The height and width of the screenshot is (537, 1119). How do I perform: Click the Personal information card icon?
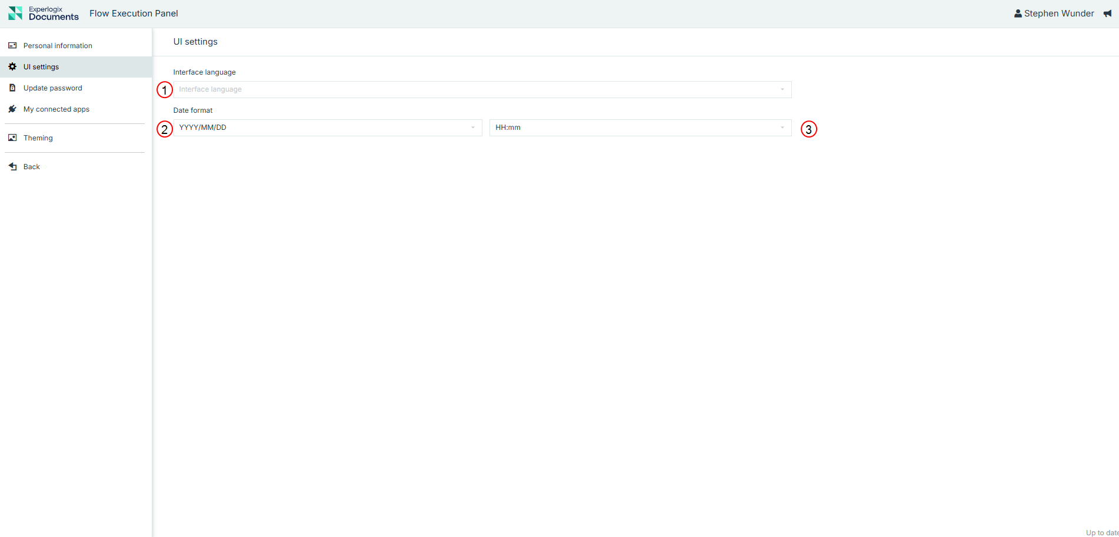(12, 45)
